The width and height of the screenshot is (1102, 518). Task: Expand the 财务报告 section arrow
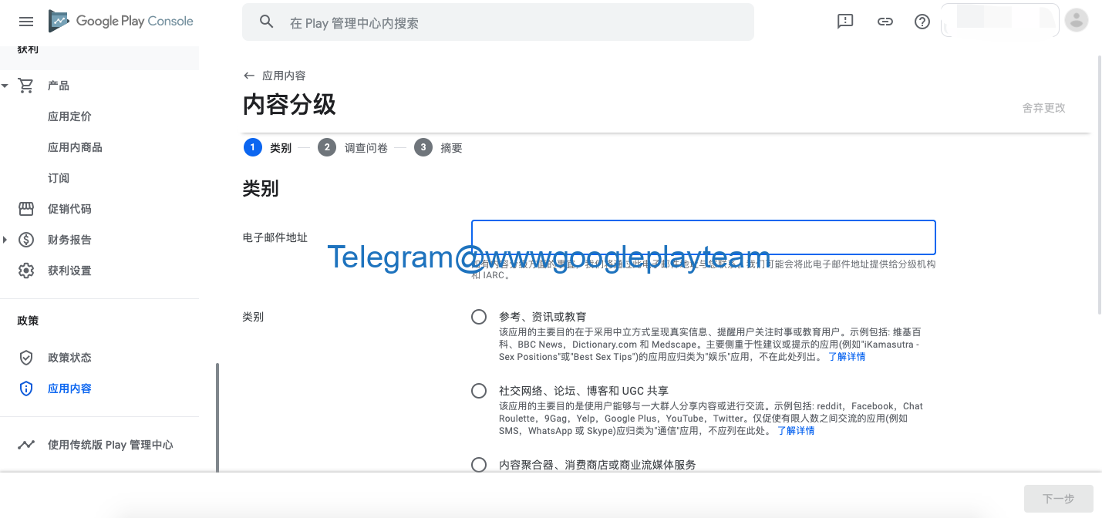pos(5,240)
